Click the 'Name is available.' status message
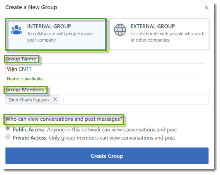Image resolution: width=220 pixels, height=175 pixels. (x=25, y=79)
